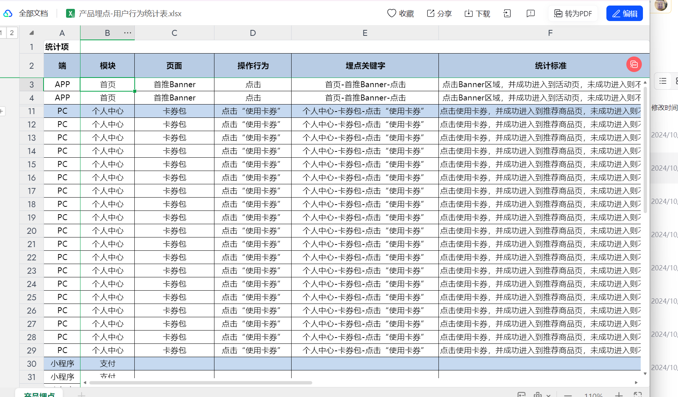Click the 操作行为 header cell
This screenshot has width=678, height=397.
[x=253, y=66]
